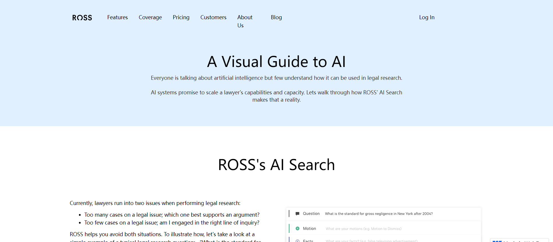Visit the Blog link
Screen dimensions: 553x242
pos(276,17)
